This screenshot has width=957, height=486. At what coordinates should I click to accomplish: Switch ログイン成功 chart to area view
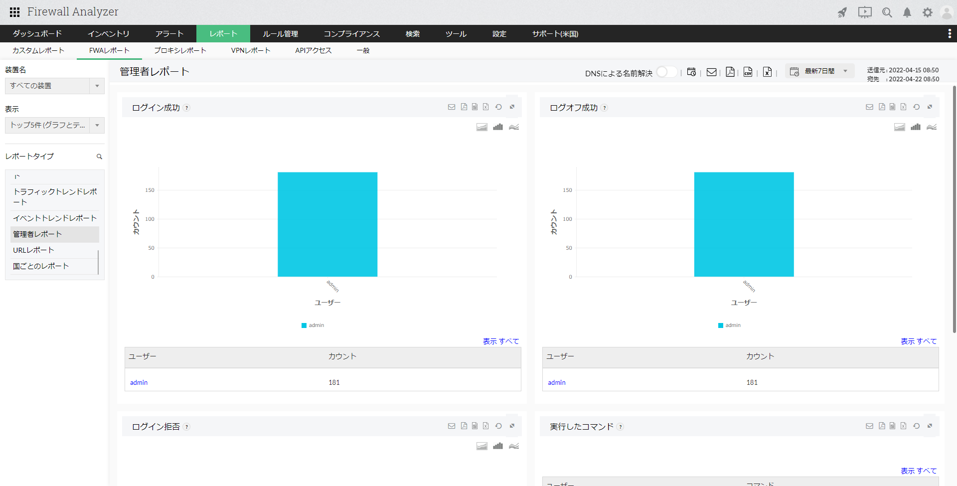[x=482, y=127]
